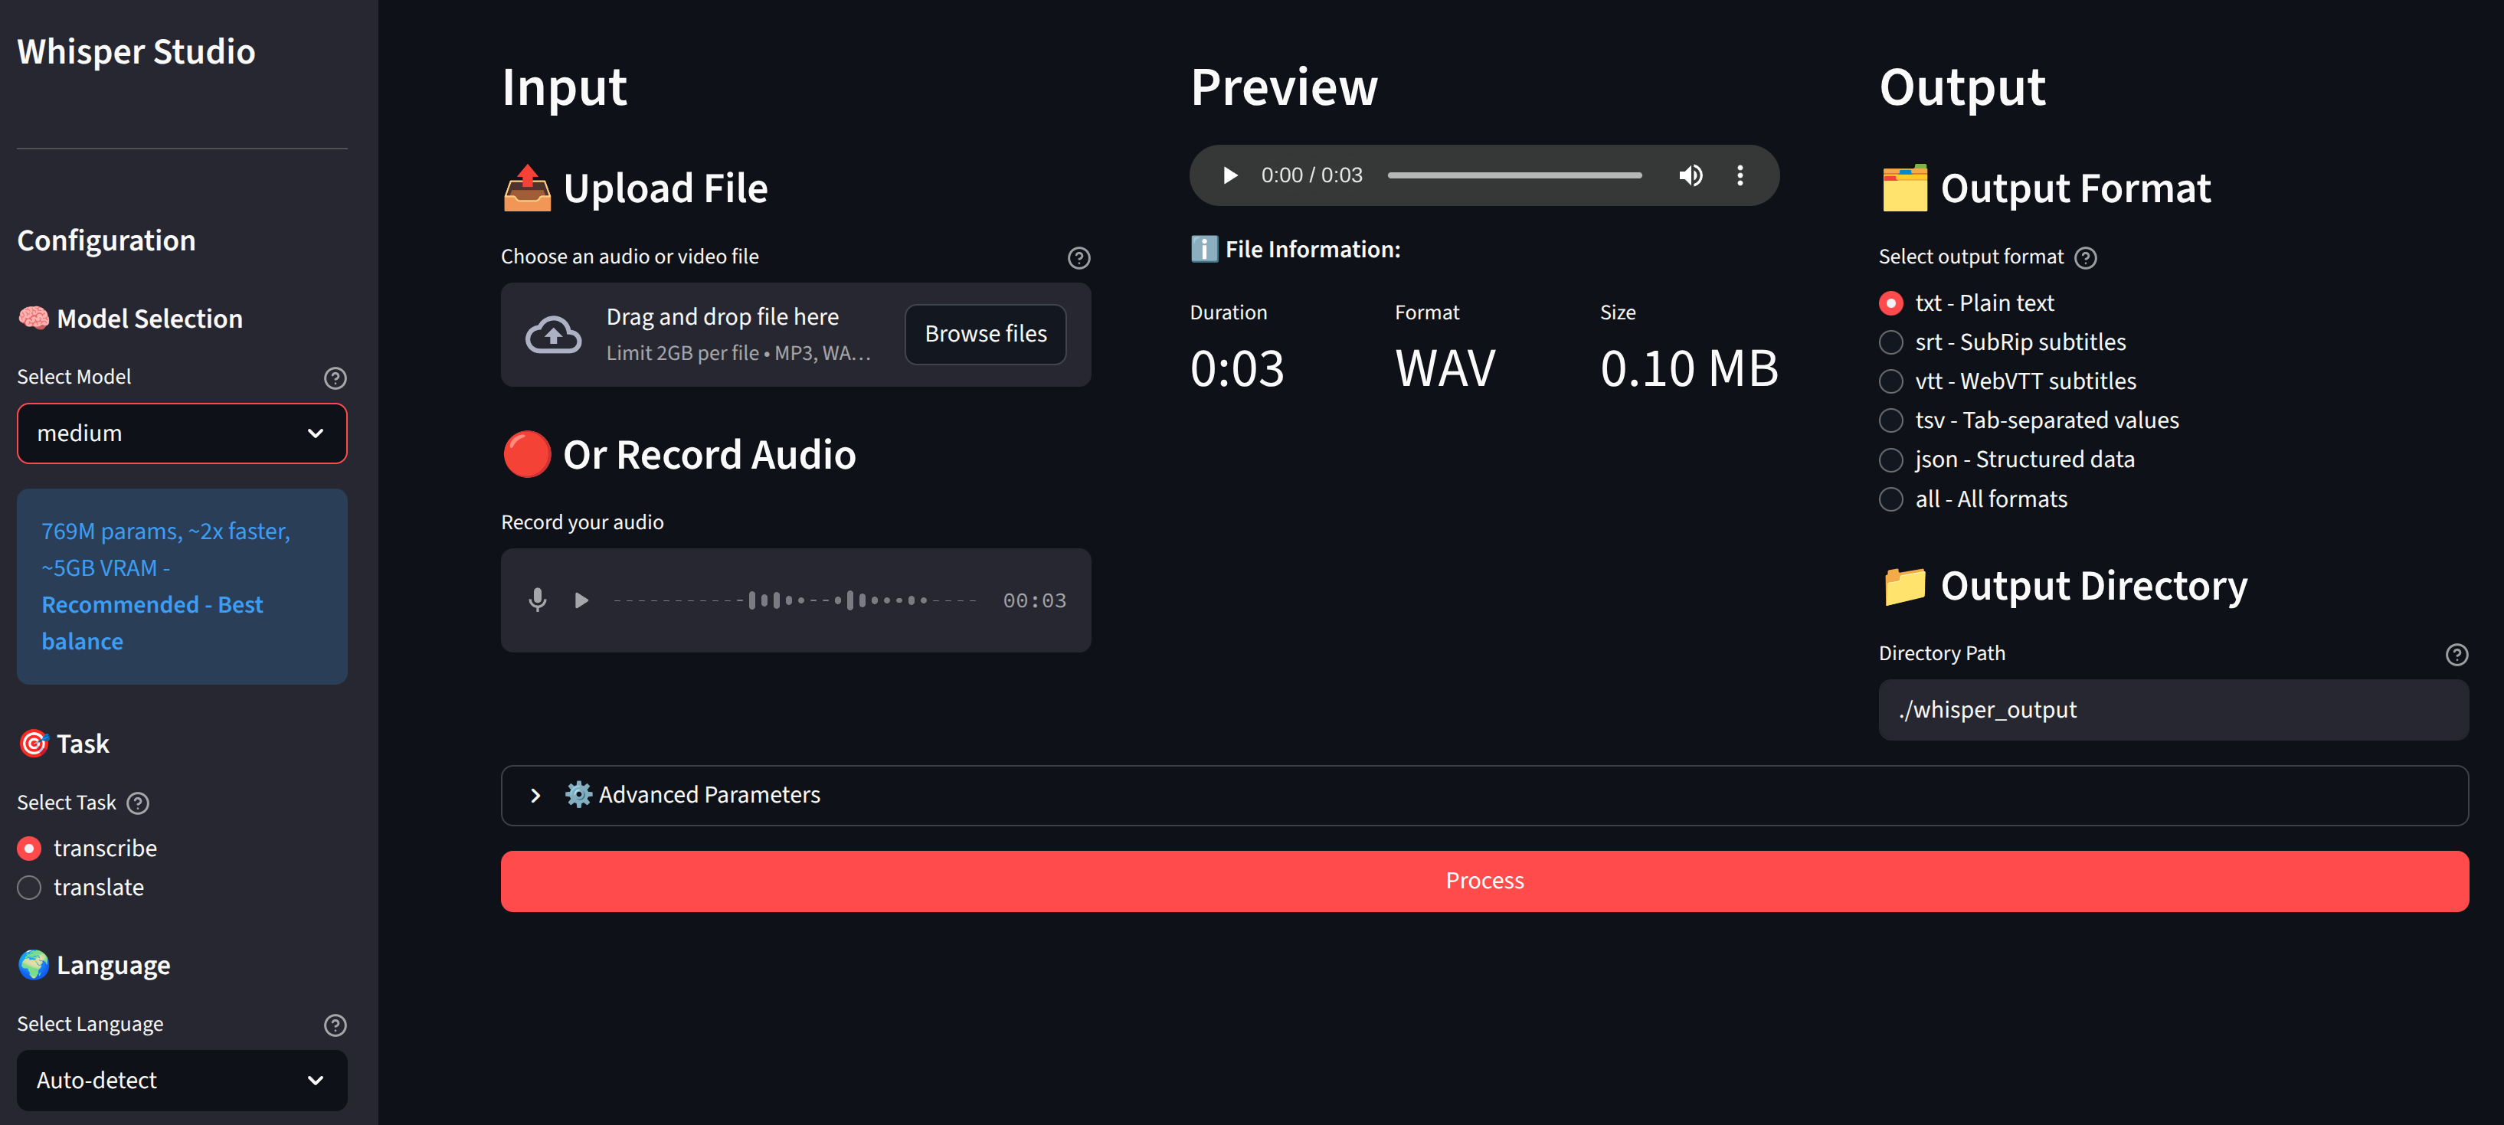Mute the preview audio volume
This screenshot has height=1125, width=2504.
(1691, 176)
